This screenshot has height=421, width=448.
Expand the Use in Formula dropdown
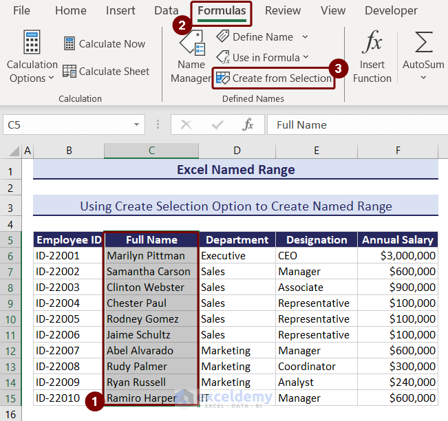[x=306, y=57]
